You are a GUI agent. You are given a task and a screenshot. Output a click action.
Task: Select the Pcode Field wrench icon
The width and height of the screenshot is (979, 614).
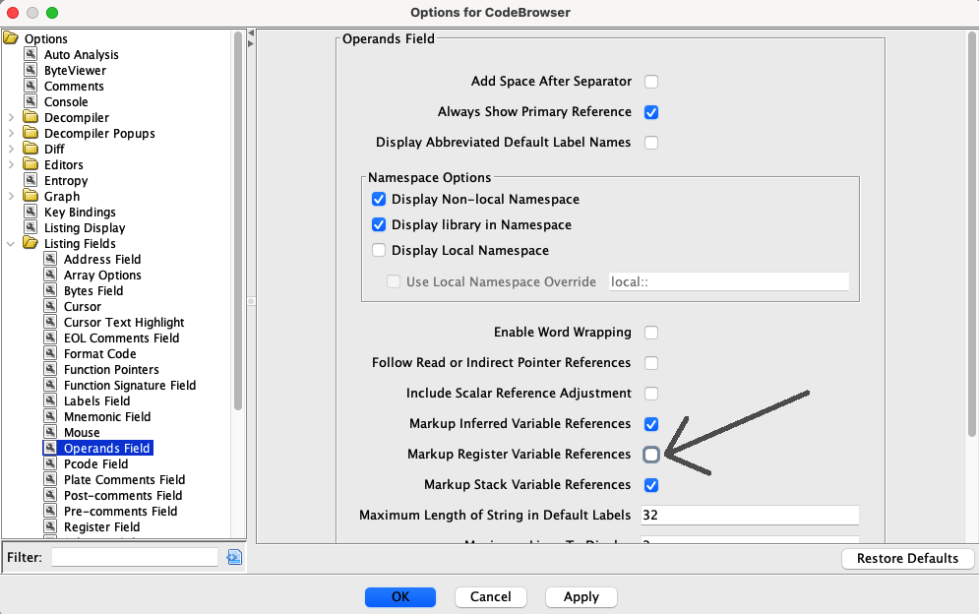(51, 462)
